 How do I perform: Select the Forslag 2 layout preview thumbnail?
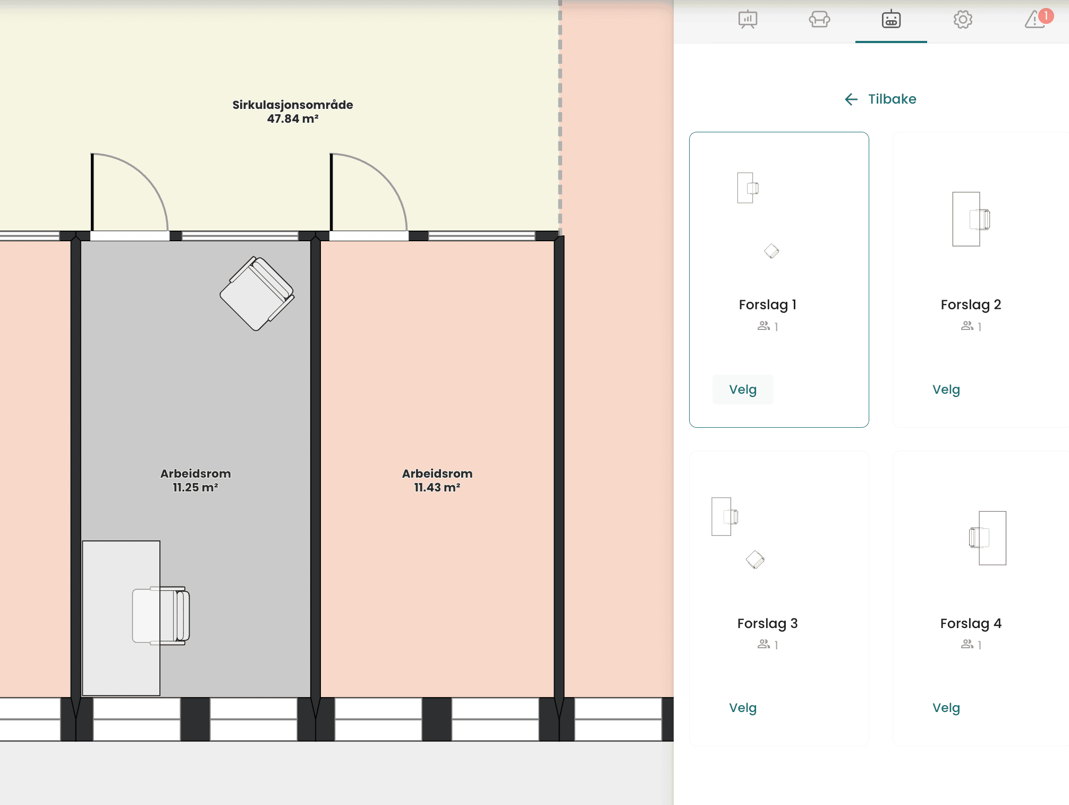click(x=971, y=219)
